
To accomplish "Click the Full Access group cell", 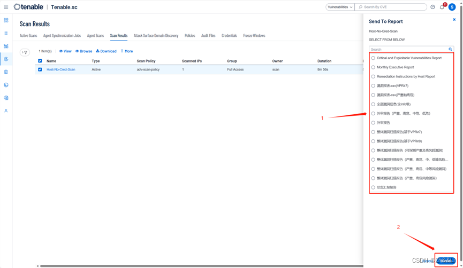I will 236,69.
